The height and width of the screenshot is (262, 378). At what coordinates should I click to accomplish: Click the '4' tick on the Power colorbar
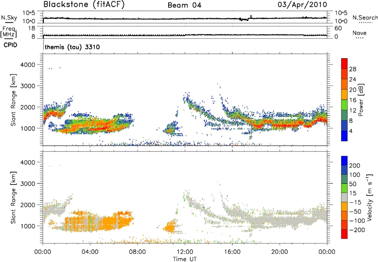351,131
